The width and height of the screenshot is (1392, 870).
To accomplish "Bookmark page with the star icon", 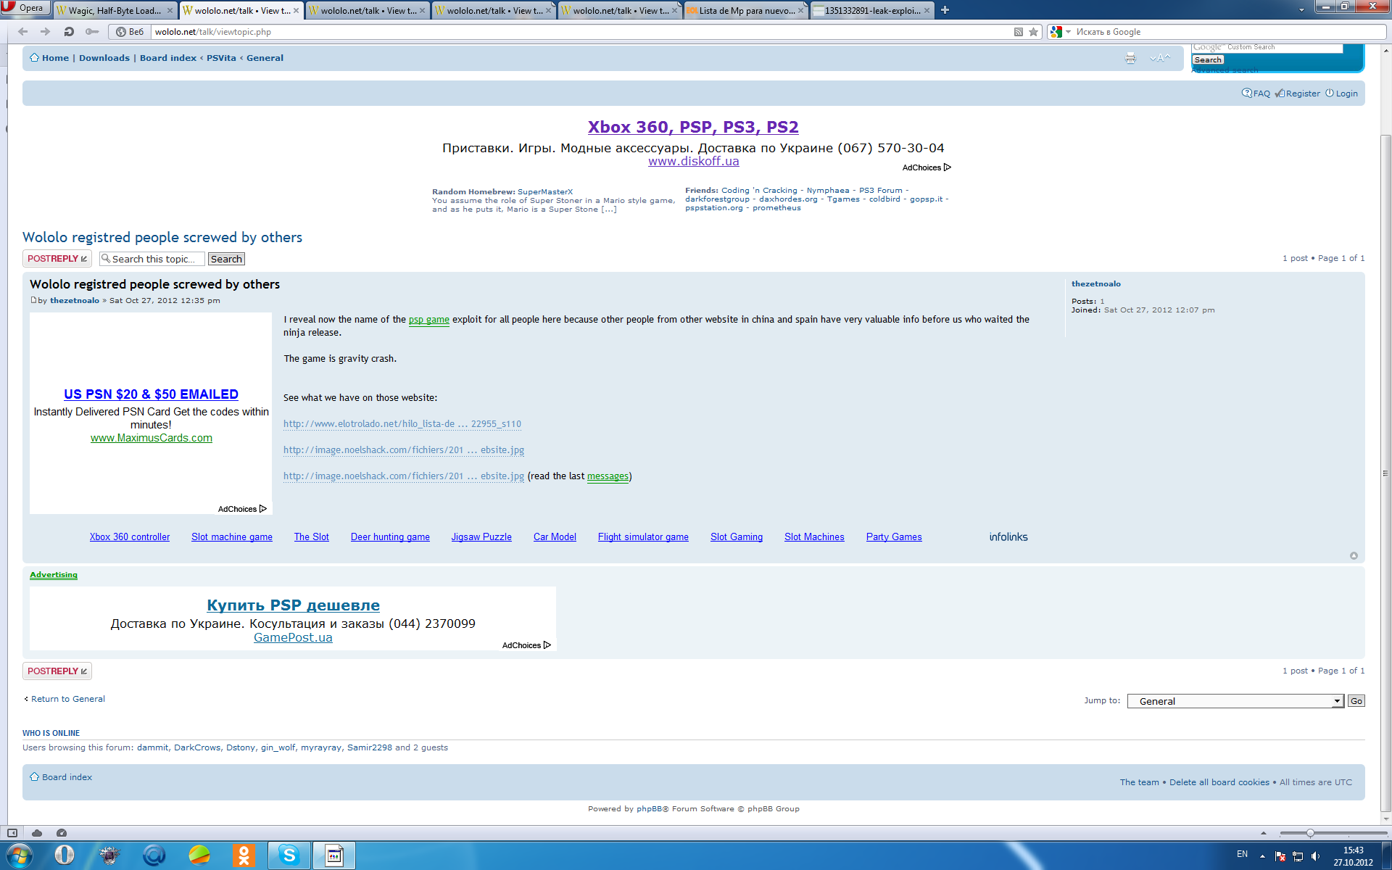I will click(x=1034, y=32).
